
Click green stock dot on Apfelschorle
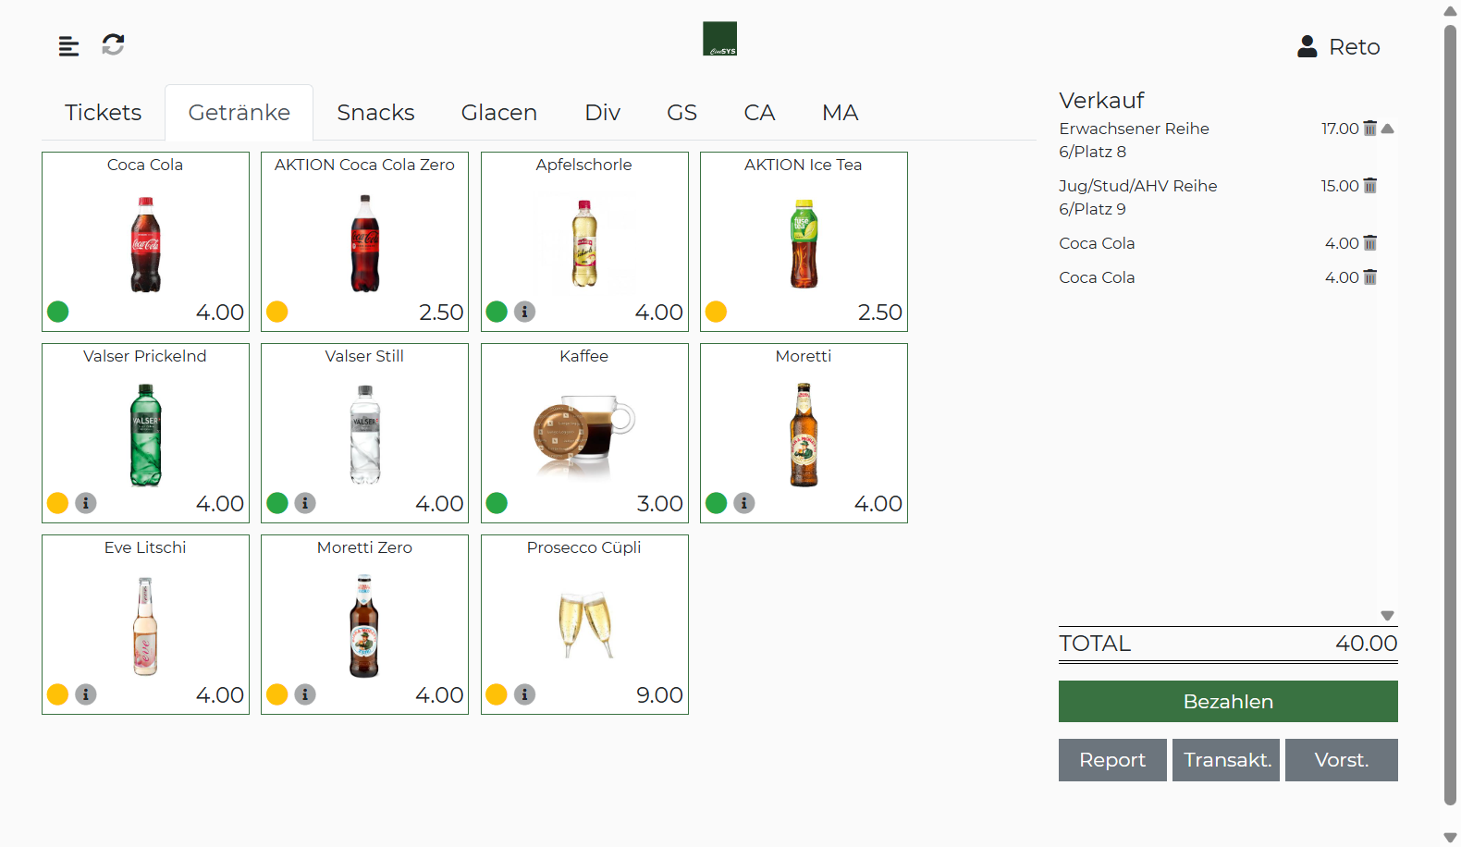pos(497,312)
